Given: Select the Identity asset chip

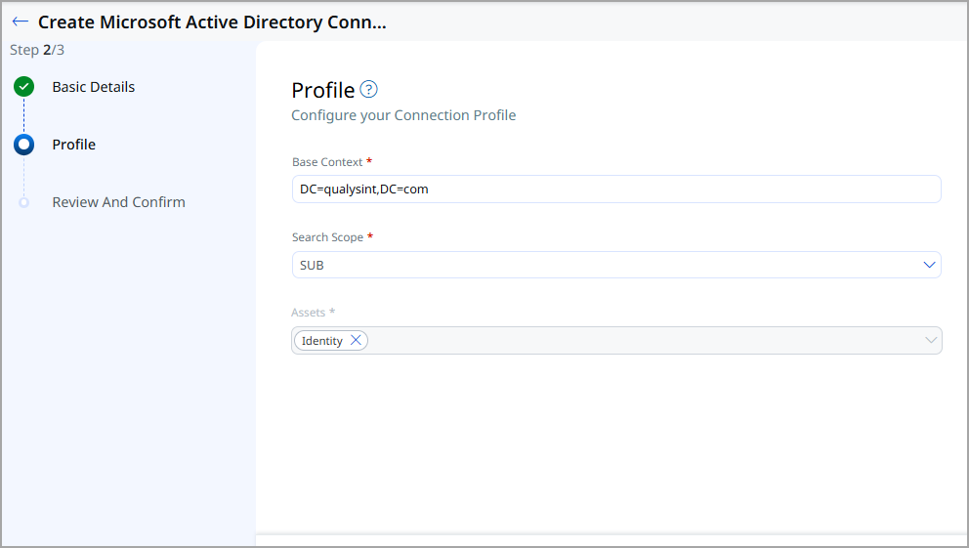Looking at the screenshot, I should coord(321,341).
